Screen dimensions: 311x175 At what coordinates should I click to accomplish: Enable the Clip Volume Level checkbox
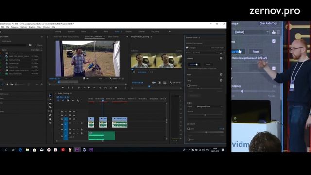tap(189, 129)
